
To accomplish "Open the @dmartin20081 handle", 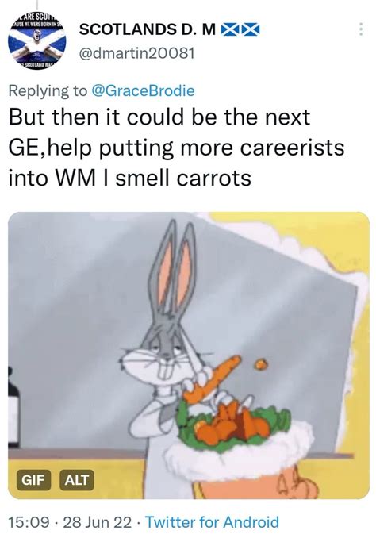I will (137, 53).
